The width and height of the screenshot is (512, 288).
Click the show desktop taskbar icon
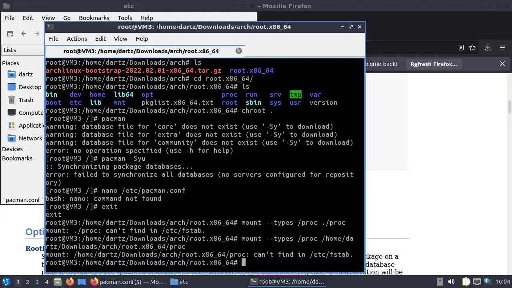(81, 282)
